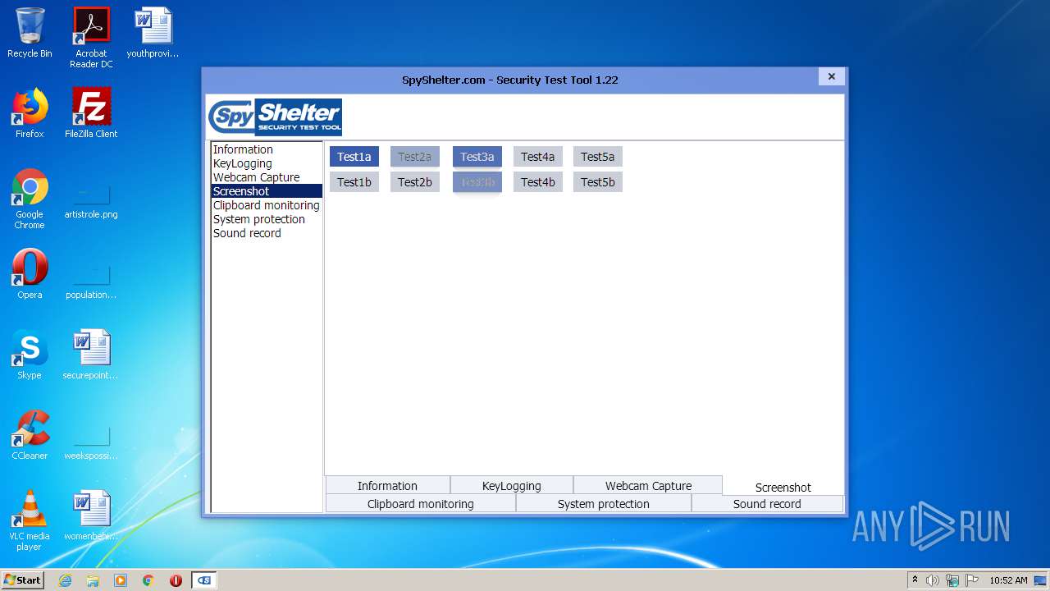
Task: Select Screenshot in the left list
Action: tap(267, 191)
